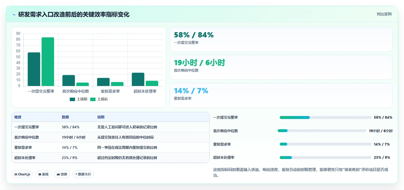Viewport: 404px width, 190px height.
Task: Click the 一次提交完整率 progress bar
Action: tap(326, 118)
